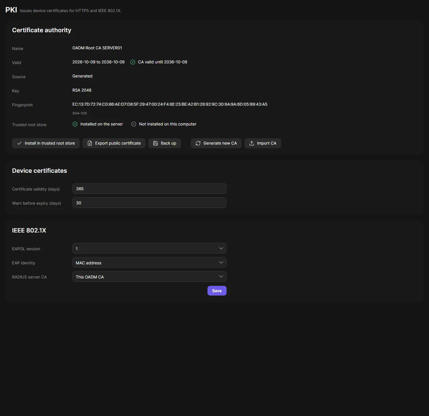Click the Certificate authority heading

pyautogui.click(x=42, y=30)
